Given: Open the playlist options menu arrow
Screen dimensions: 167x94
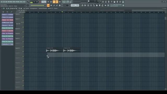Looking at the screenshot, I should click(x=2, y=8).
